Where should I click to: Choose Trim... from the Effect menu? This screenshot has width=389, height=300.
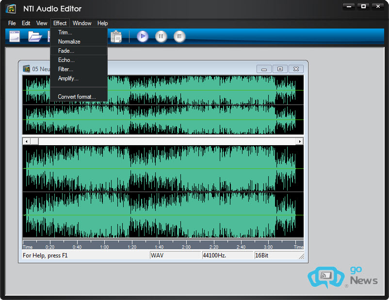[79, 32]
